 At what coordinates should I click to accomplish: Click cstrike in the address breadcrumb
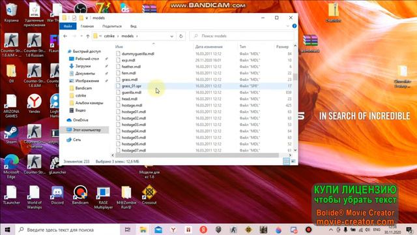(109, 36)
